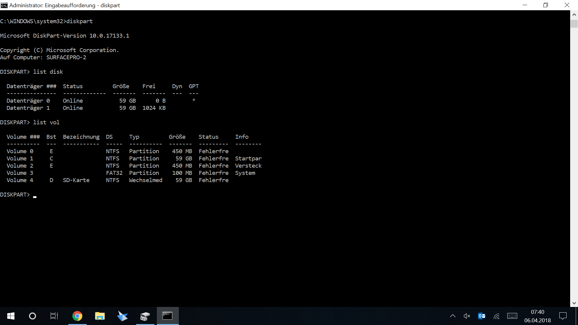This screenshot has height=325, width=578.
Task: Open the Windows Start menu
Action: (11, 316)
